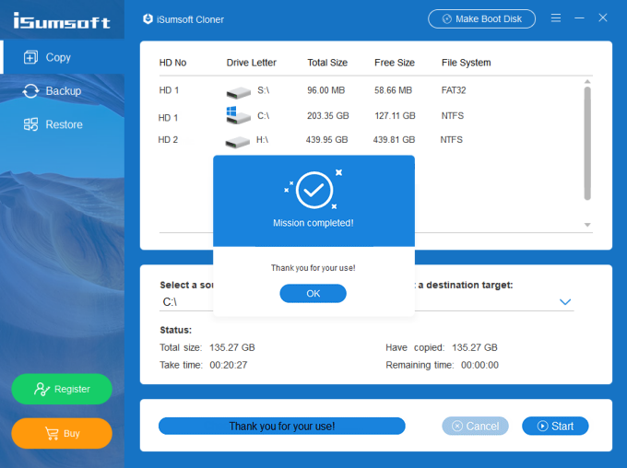Screen dimensions: 627x468
Task: Open the Copy tab in sidebar
Action: coord(62,57)
